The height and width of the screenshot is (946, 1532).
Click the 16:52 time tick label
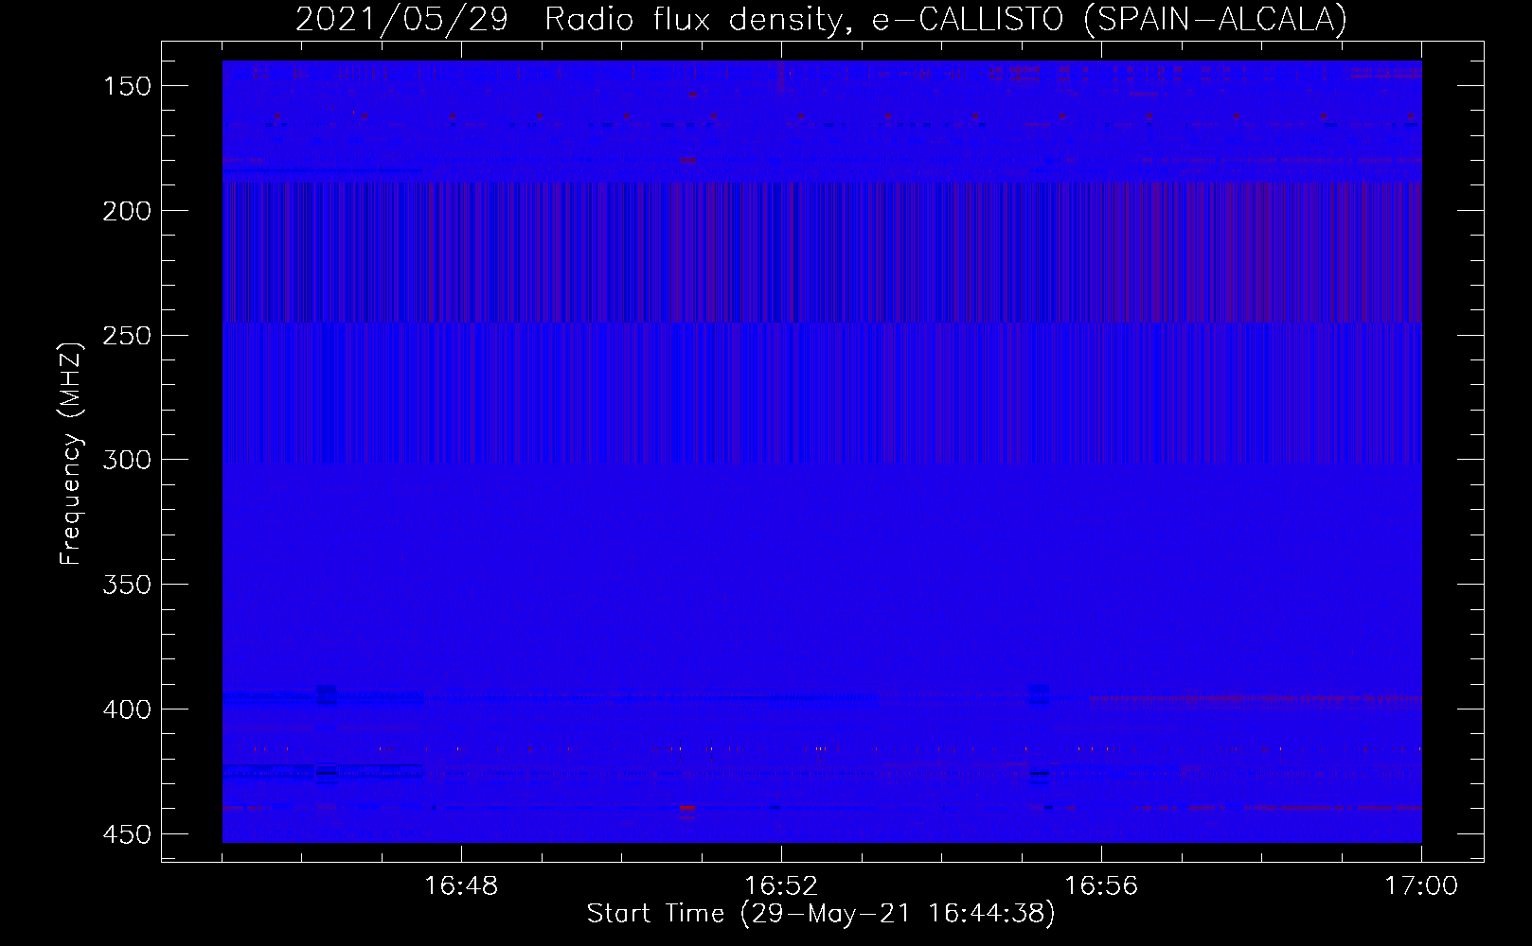(x=781, y=886)
